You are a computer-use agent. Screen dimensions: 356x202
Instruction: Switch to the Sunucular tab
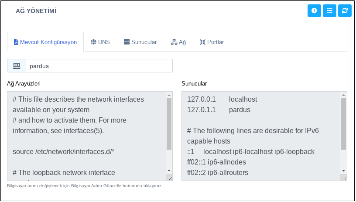pos(140,42)
